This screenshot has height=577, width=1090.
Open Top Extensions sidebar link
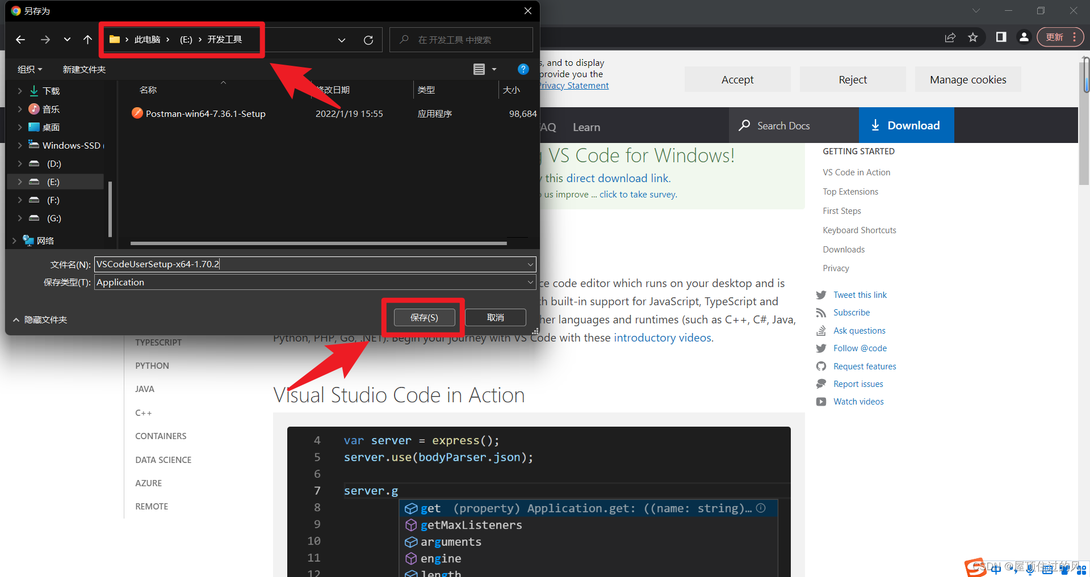pos(850,192)
